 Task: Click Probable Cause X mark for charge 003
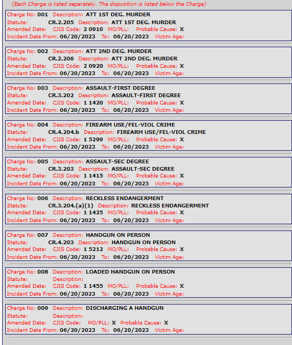coord(182,103)
